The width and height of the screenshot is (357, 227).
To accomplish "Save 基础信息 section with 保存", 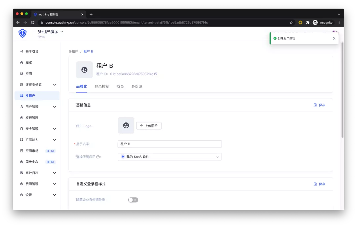I will pyautogui.click(x=319, y=105).
